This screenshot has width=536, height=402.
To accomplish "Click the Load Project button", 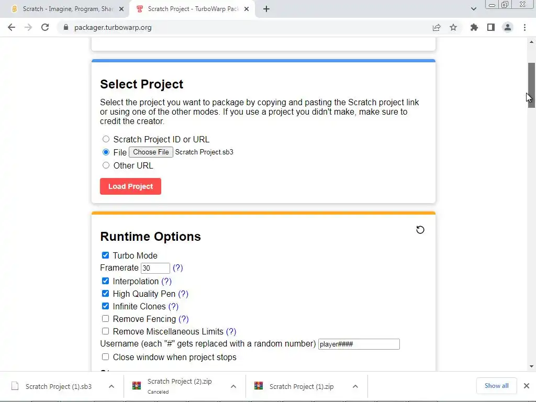I will tap(130, 186).
